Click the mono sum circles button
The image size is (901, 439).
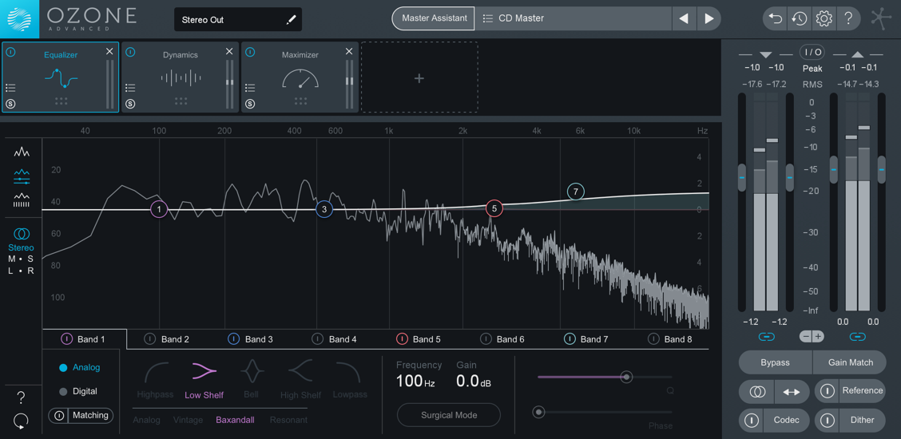(757, 391)
